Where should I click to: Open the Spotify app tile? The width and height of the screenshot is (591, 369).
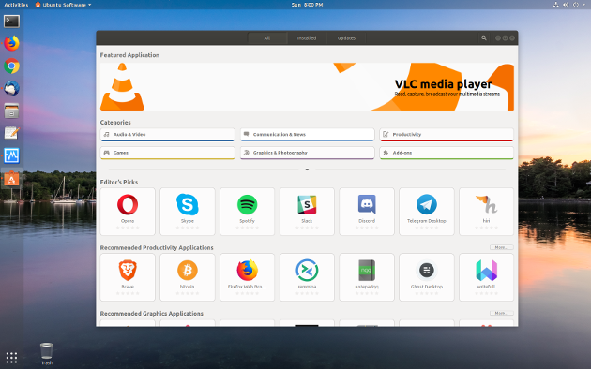(248, 212)
